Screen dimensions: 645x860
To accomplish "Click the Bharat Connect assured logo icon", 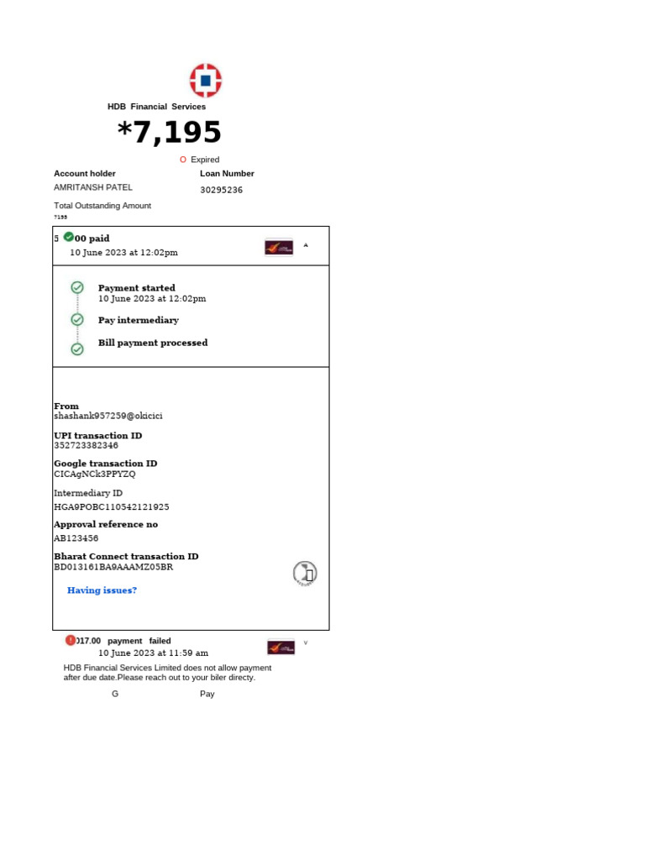I will (x=305, y=574).
